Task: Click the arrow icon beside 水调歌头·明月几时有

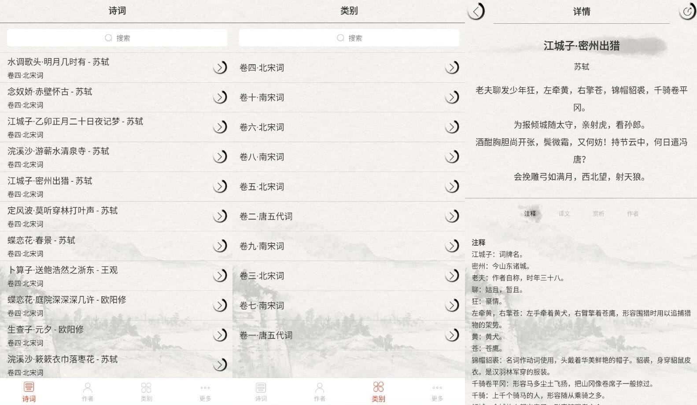Action: 220,67
